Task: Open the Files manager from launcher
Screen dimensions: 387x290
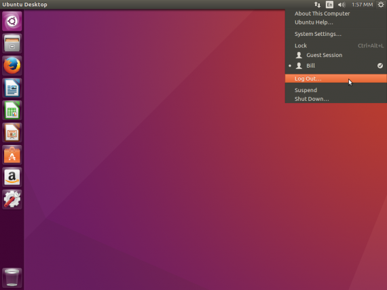Action: point(12,43)
